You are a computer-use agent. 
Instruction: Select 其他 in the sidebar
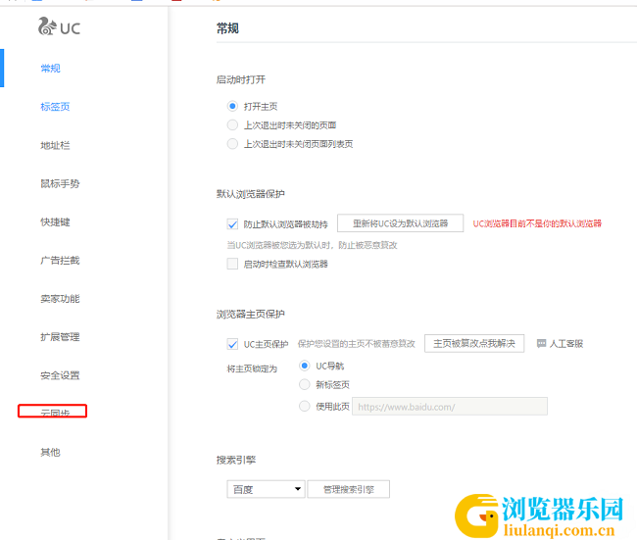tap(50, 452)
